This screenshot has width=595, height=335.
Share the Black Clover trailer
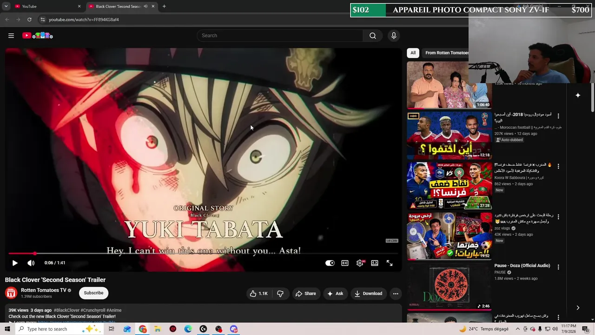pos(306,294)
